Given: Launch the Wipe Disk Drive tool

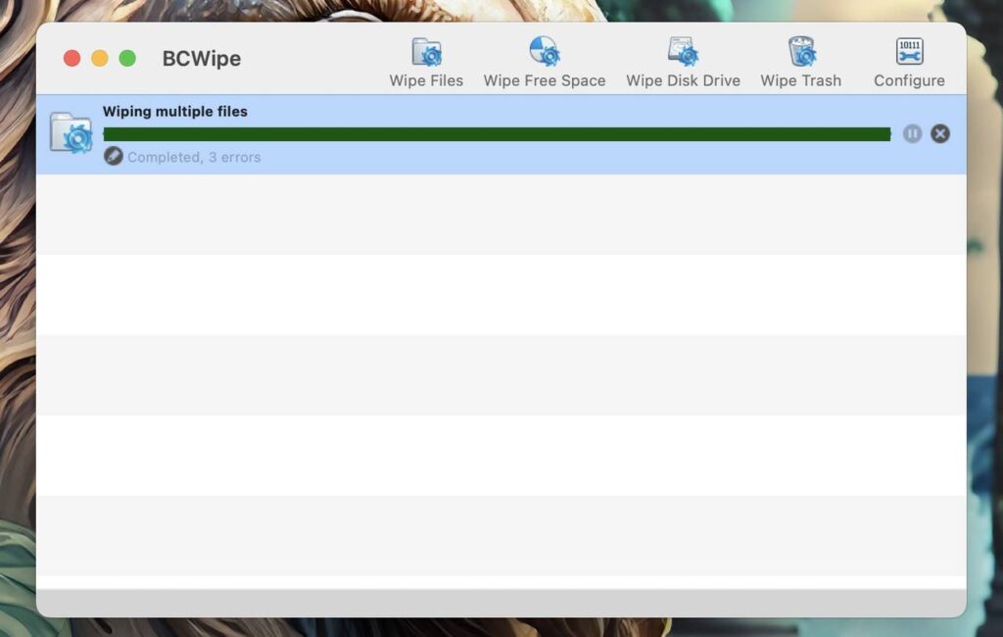Looking at the screenshot, I should pos(683,63).
